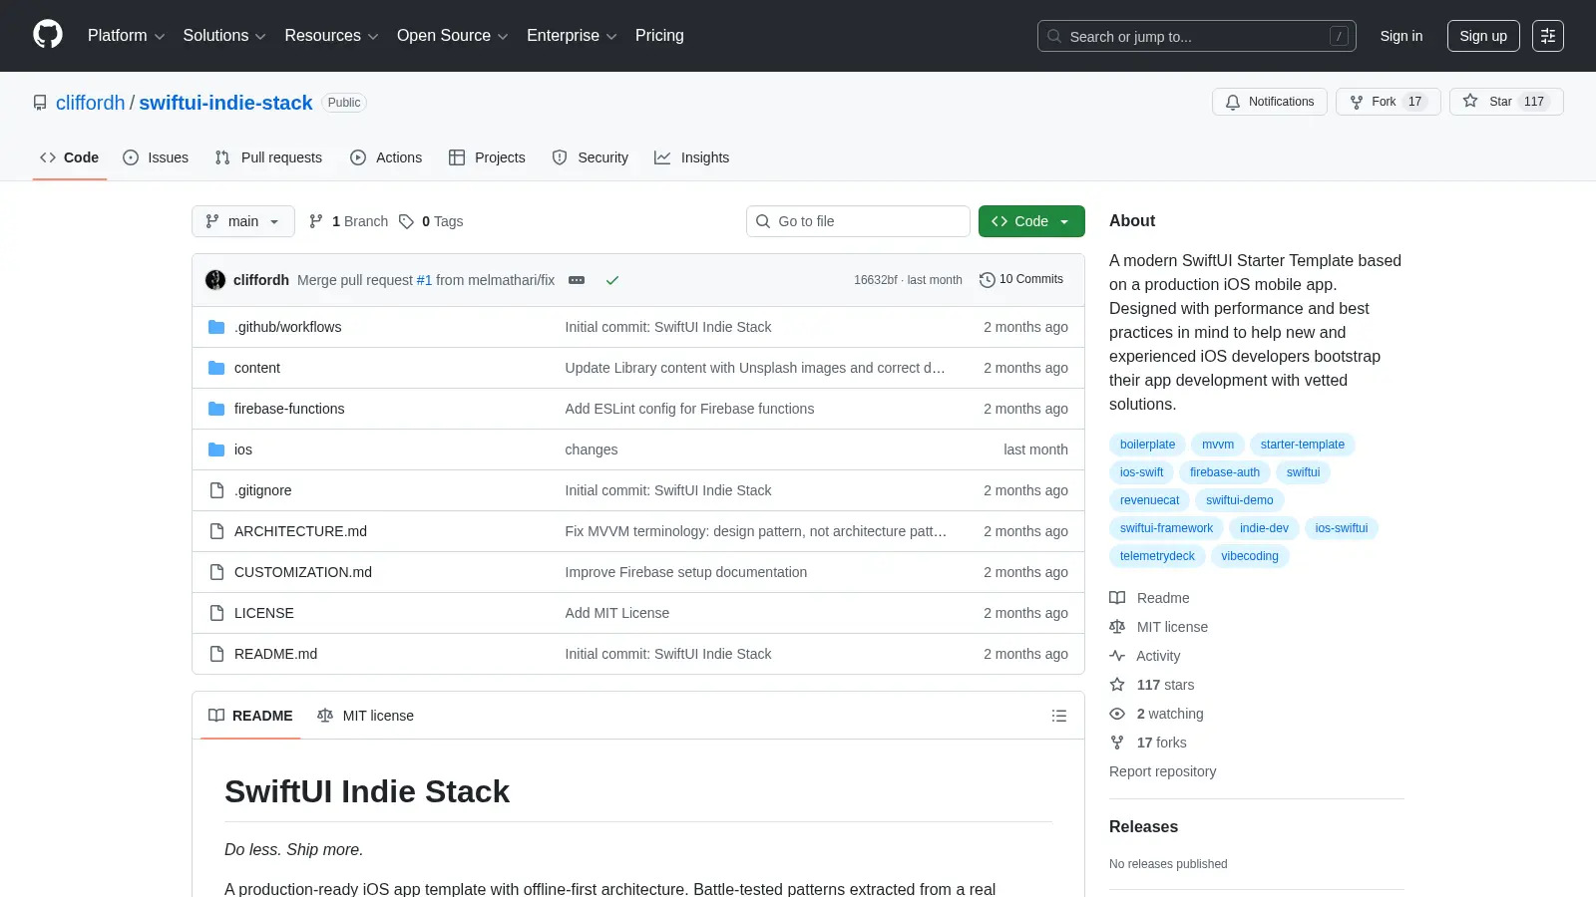
Task: Open the cliffordh owner link
Action: 90,103
